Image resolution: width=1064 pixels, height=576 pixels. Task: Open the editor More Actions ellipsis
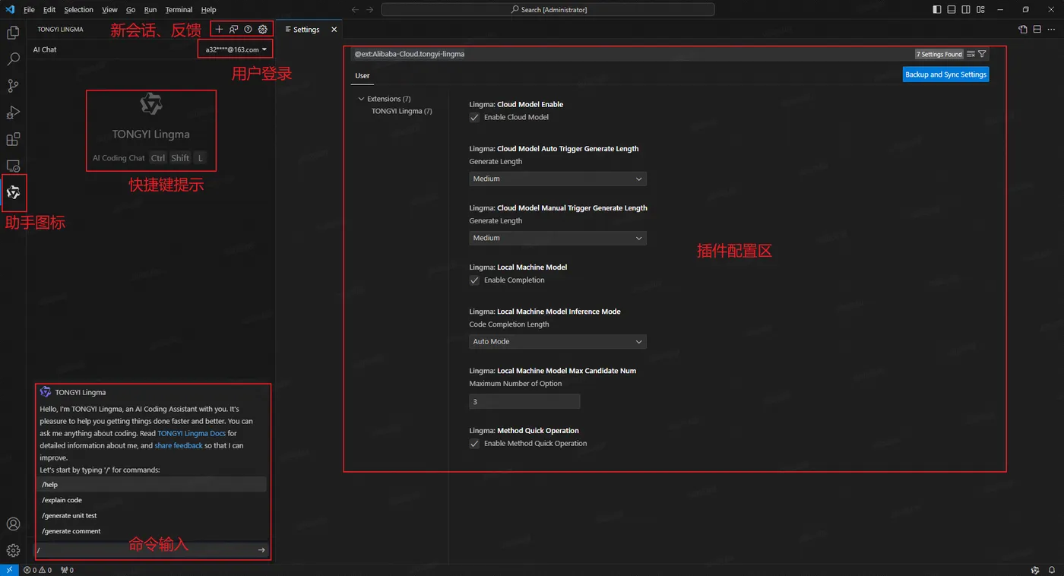coord(1052,30)
